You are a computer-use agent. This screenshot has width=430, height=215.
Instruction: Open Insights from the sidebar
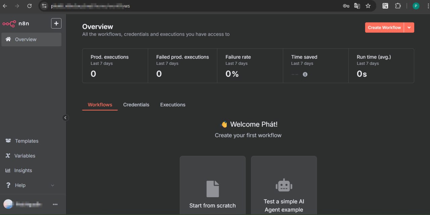coord(23,171)
